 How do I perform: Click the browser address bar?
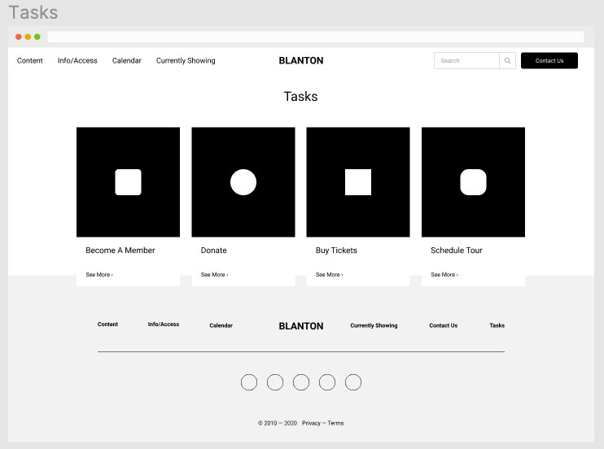pyautogui.click(x=316, y=37)
